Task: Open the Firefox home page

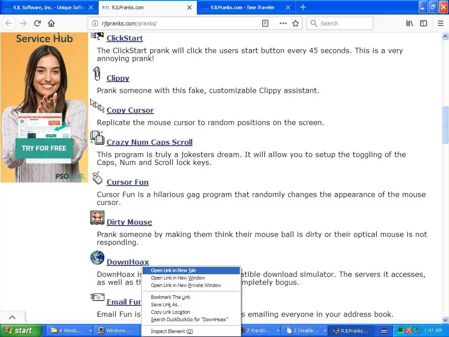Action: 51,24
